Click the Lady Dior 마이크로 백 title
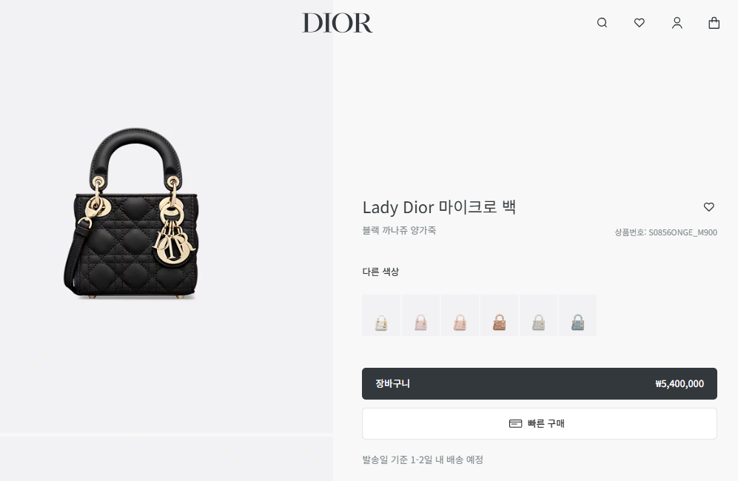 coord(439,207)
